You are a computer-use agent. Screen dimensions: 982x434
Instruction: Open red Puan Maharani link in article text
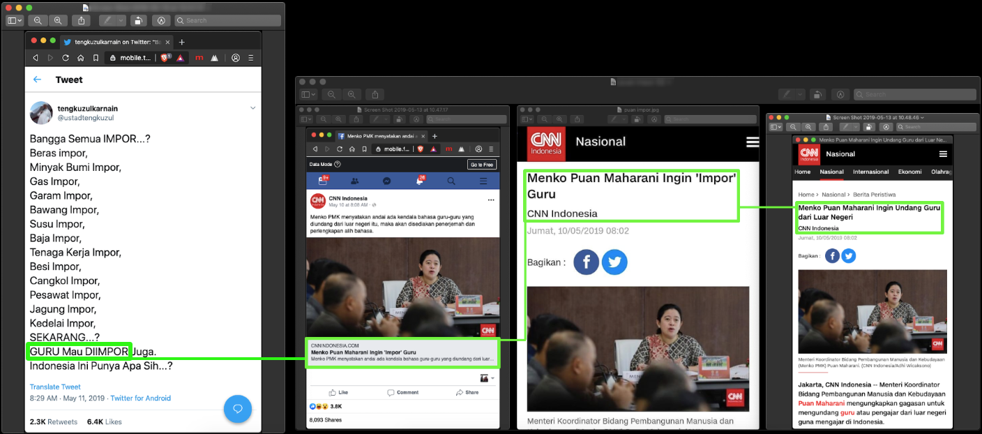coord(822,403)
